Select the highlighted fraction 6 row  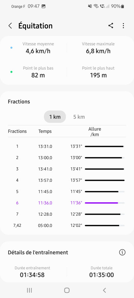pos(67,203)
